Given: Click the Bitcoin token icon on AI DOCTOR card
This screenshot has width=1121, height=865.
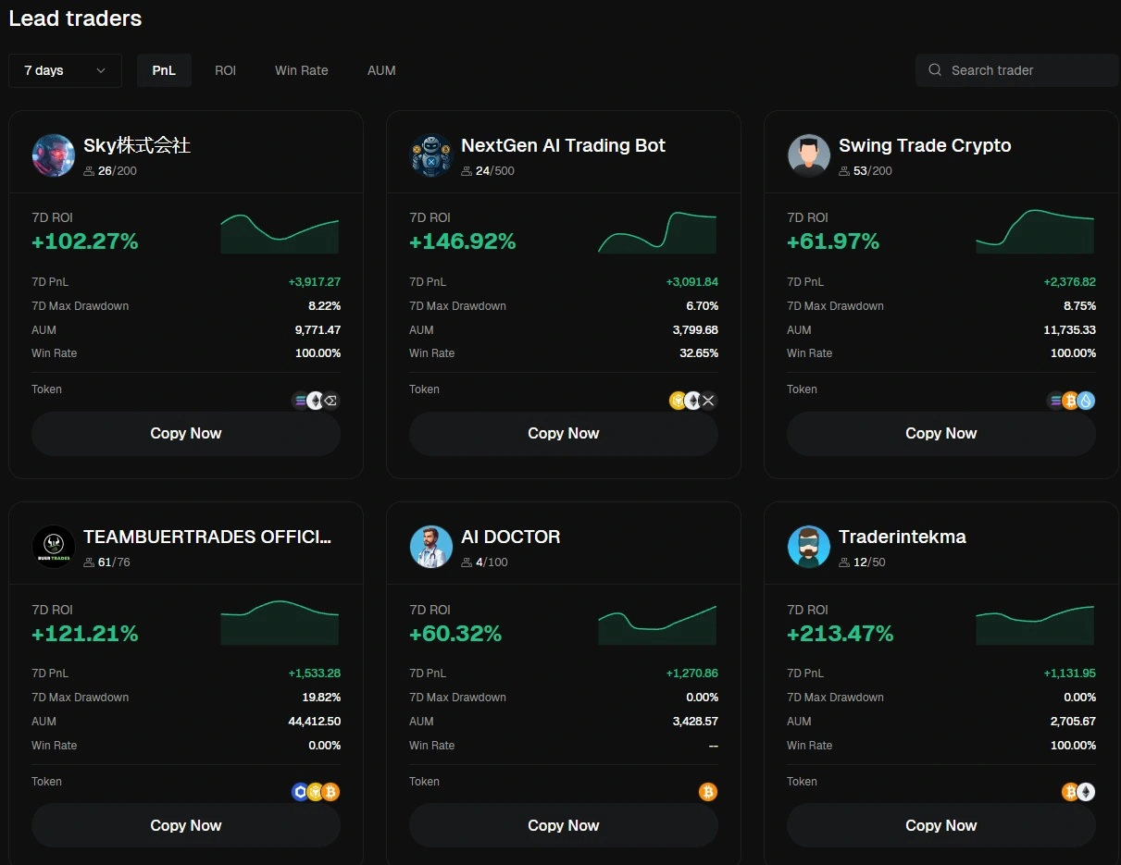Looking at the screenshot, I should click(x=708, y=792).
